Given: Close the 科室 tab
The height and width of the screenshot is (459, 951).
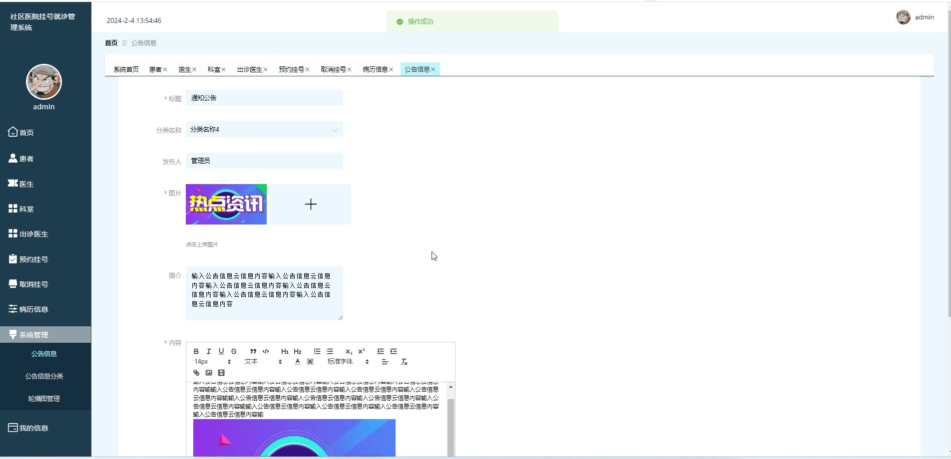Looking at the screenshot, I should coord(224,69).
